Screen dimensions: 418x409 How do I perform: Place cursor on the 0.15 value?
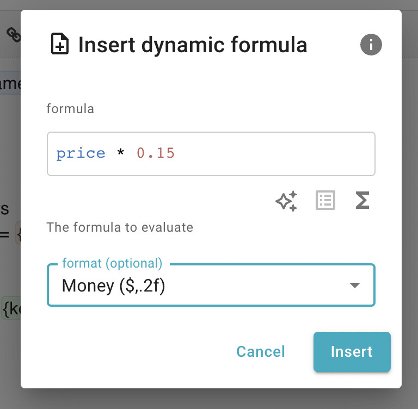tap(156, 153)
